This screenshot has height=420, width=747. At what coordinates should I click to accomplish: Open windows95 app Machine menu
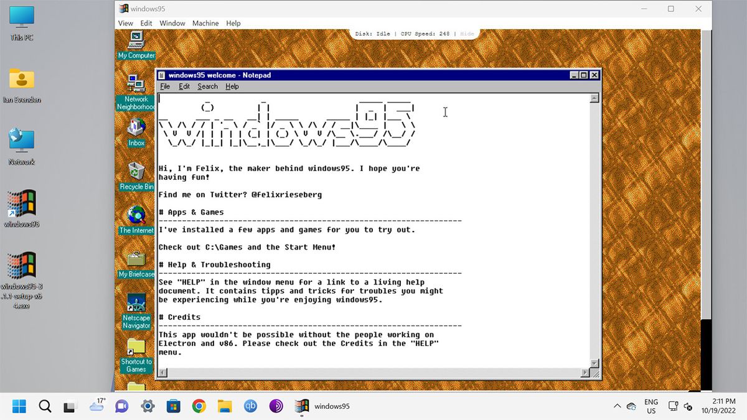(205, 23)
